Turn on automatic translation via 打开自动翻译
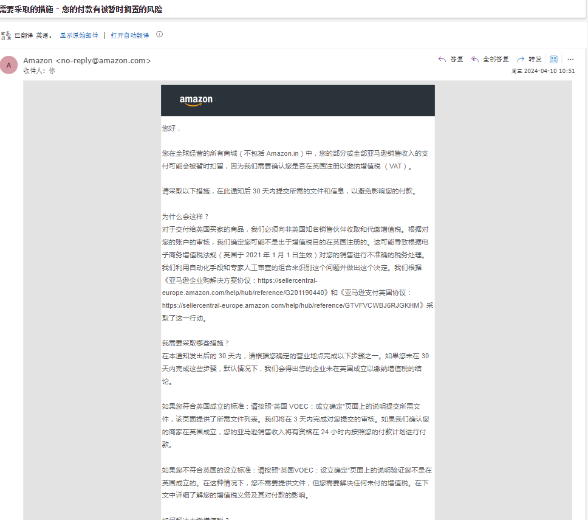 coord(130,35)
